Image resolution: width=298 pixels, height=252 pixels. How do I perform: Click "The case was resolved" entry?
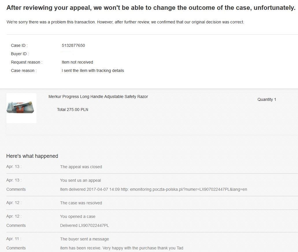tap(81, 203)
